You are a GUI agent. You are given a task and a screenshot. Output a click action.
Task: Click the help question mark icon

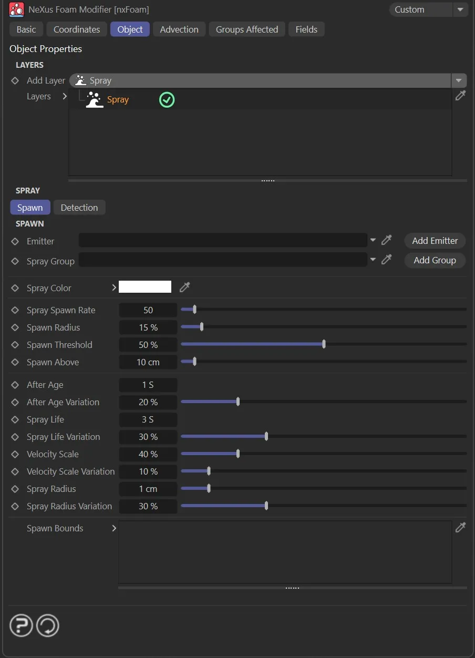(22, 626)
